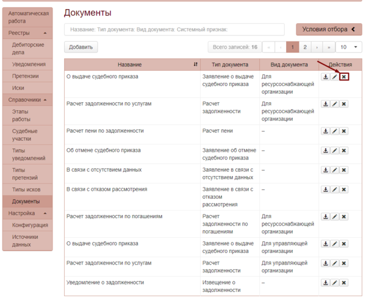The image size is (366, 298).
Task: Edit 'В связи с отсутствием данных' row
Action: tap(334, 170)
